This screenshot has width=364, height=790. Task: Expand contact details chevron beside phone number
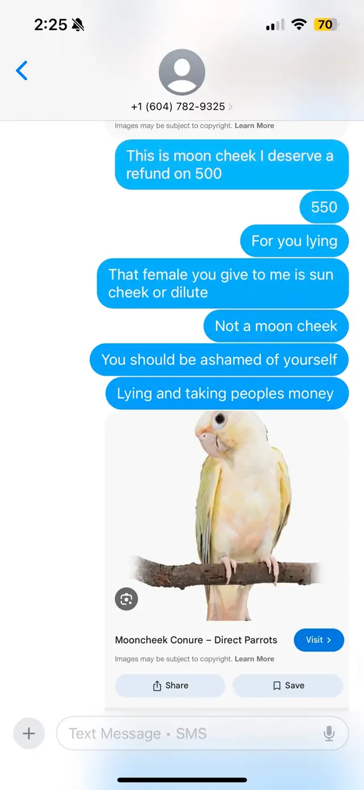point(230,107)
